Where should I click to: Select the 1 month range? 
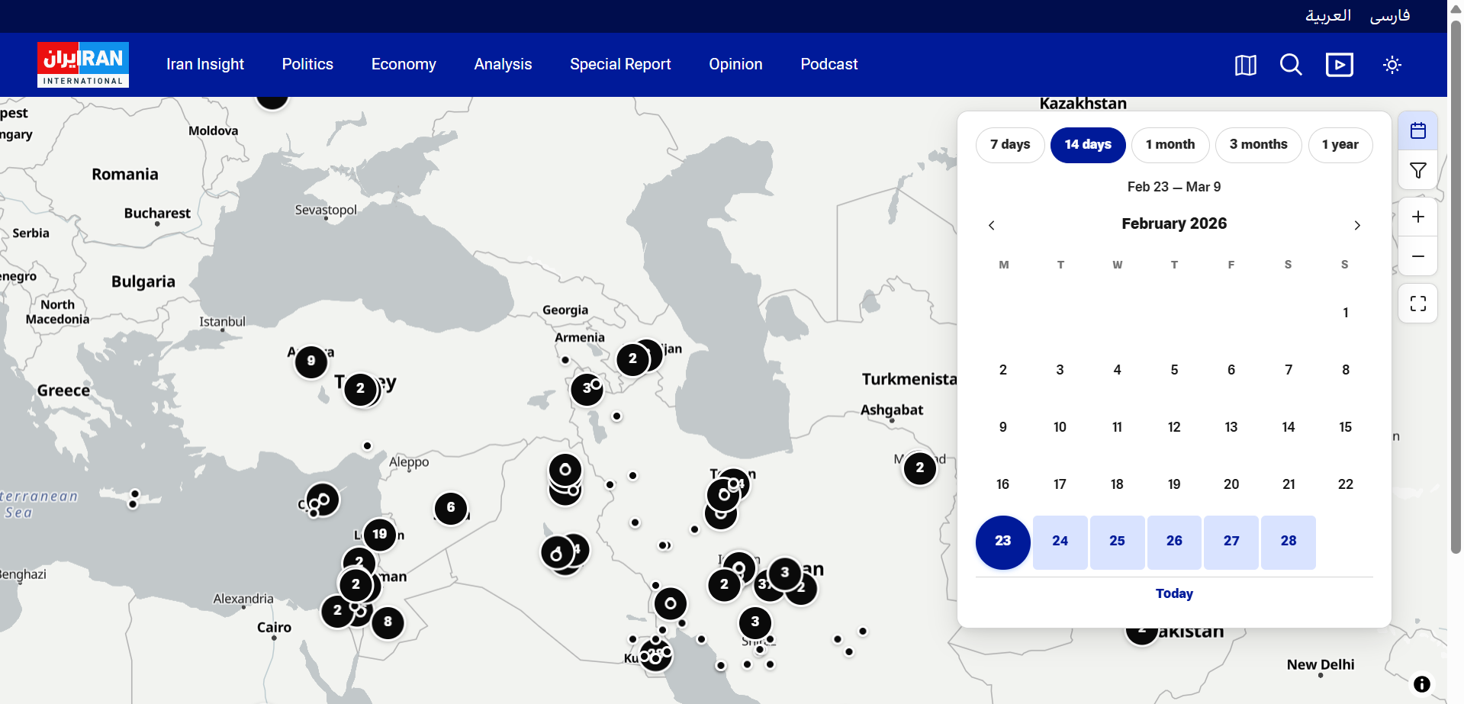(1170, 145)
